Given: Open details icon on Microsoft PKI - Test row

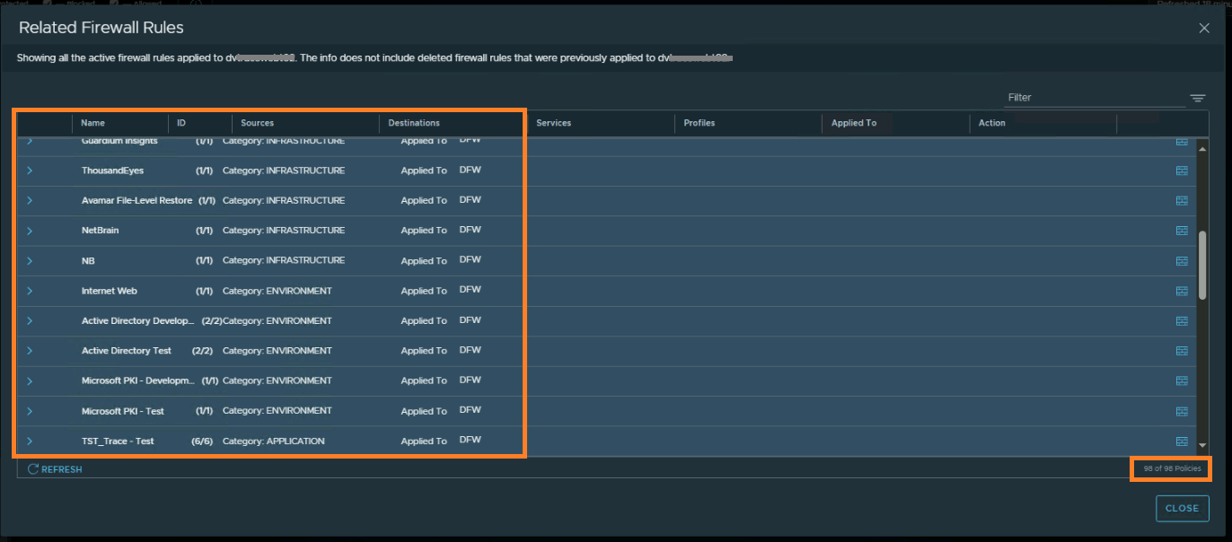Looking at the screenshot, I should pyautogui.click(x=1182, y=411).
